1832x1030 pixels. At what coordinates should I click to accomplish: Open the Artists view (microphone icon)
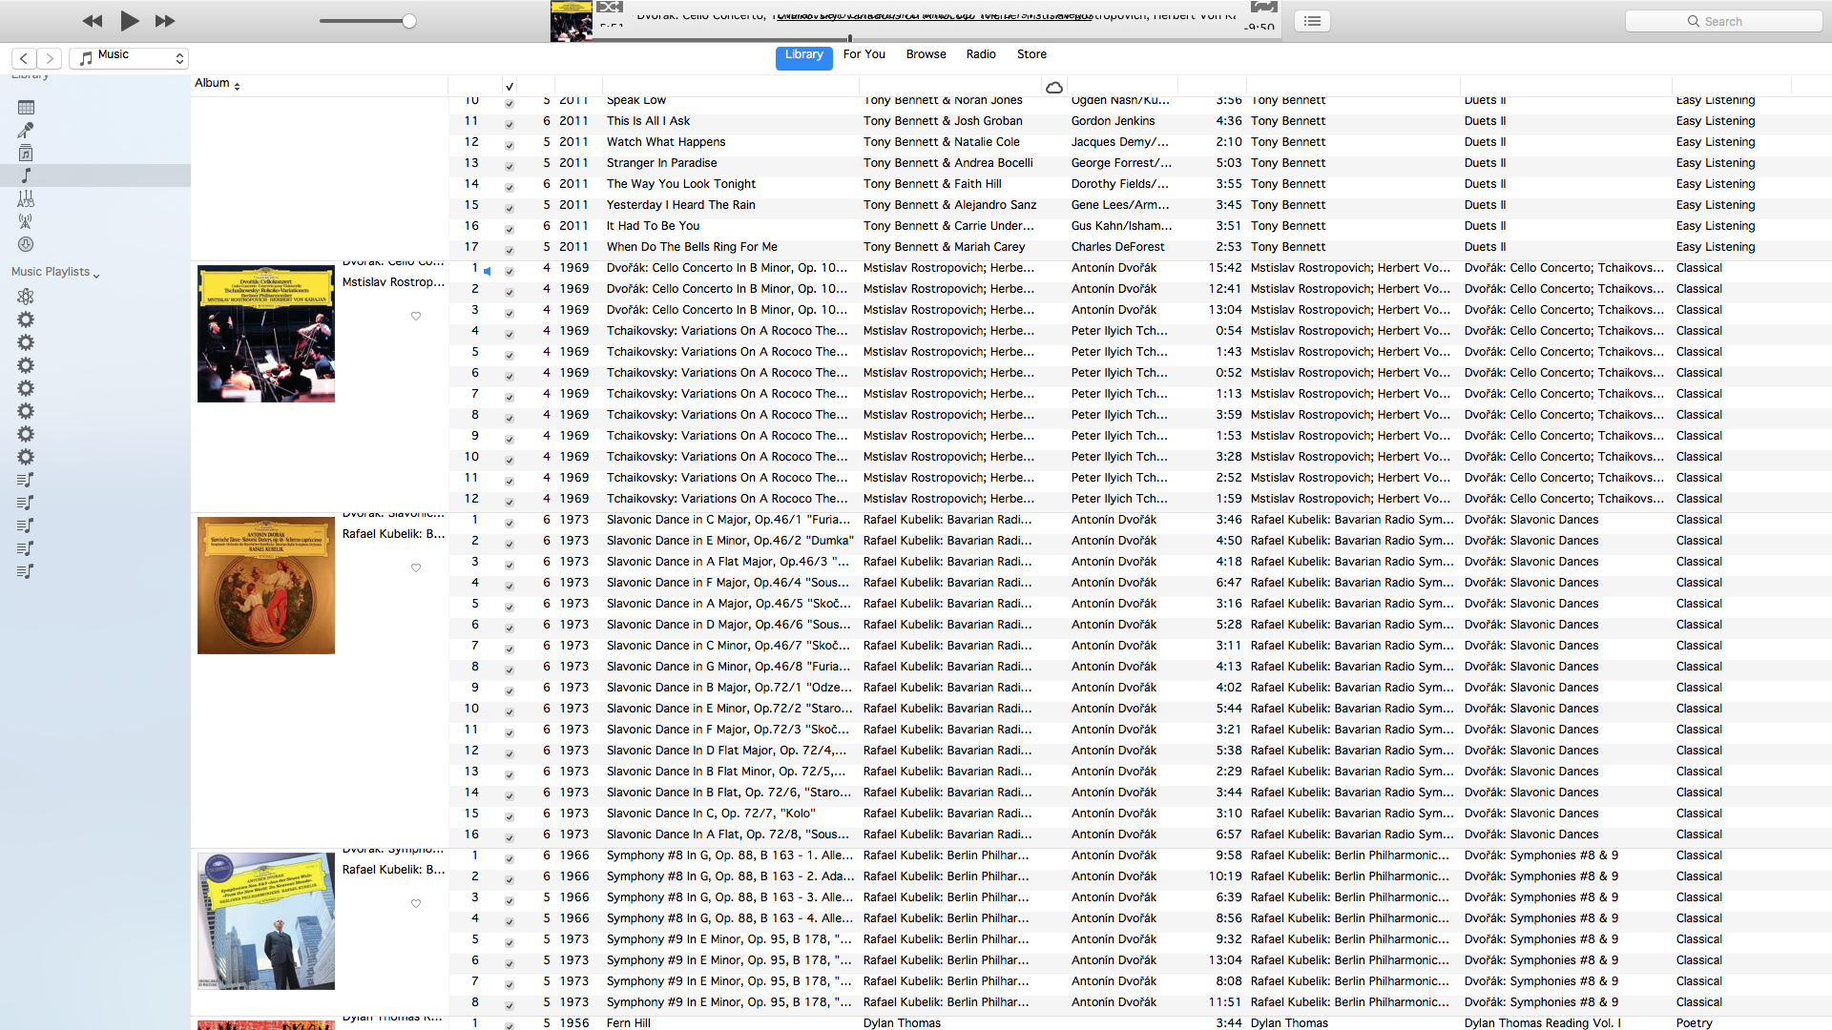point(26,131)
